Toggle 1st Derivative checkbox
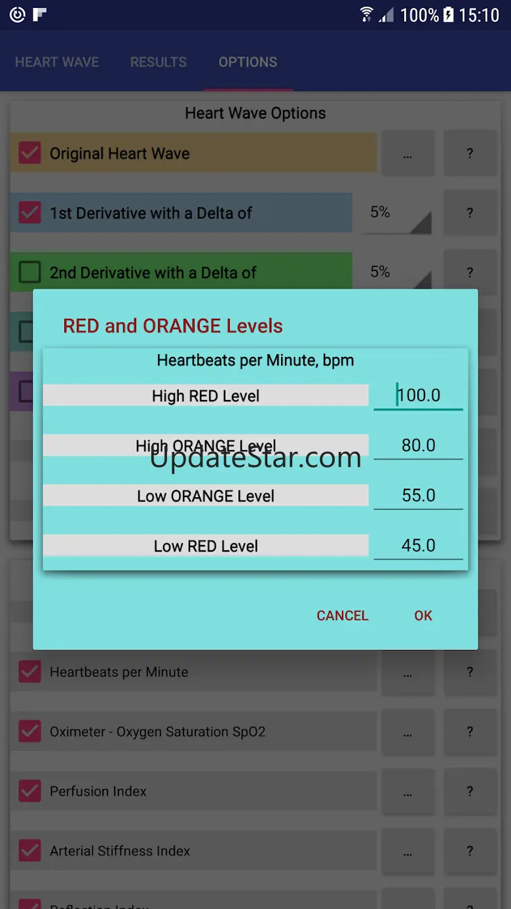Screen dimensions: 511x909 click(x=29, y=212)
